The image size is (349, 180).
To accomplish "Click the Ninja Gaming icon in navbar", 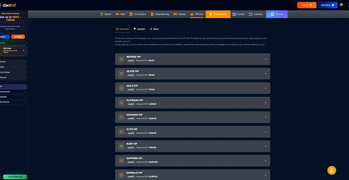I will point(152,14).
